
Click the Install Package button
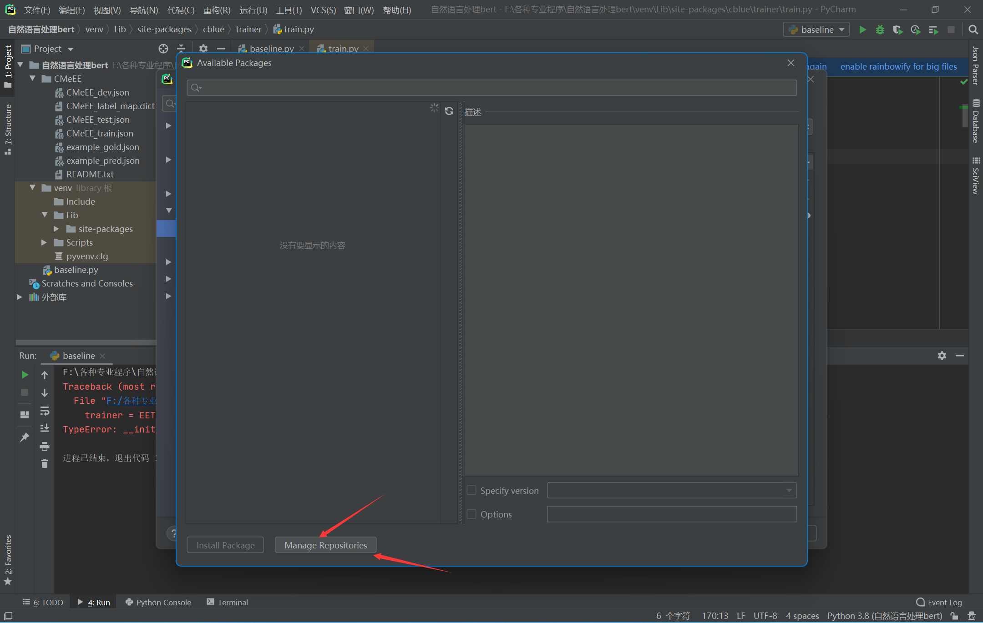tap(225, 545)
